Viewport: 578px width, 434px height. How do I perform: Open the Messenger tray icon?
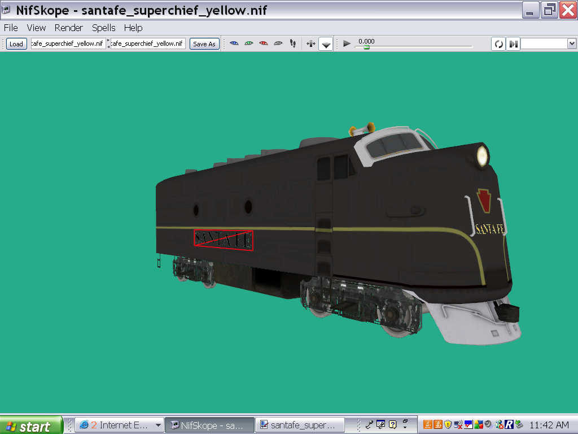(x=499, y=425)
